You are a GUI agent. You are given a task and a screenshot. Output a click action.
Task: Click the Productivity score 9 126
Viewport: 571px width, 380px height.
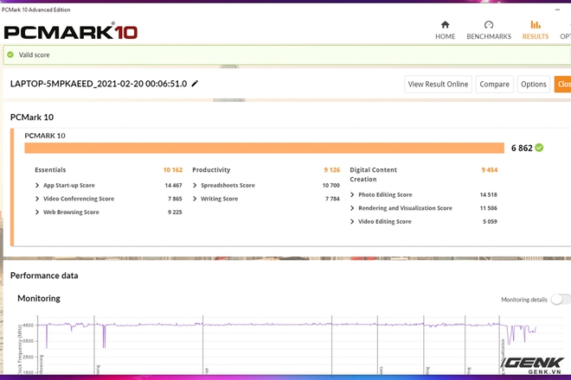click(x=331, y=170)
